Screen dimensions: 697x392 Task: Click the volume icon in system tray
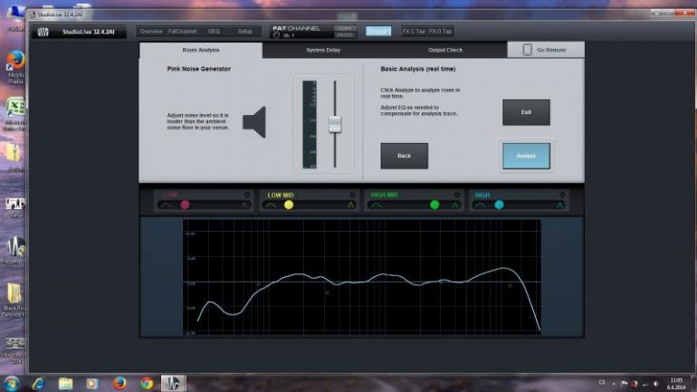click(656, 384)
